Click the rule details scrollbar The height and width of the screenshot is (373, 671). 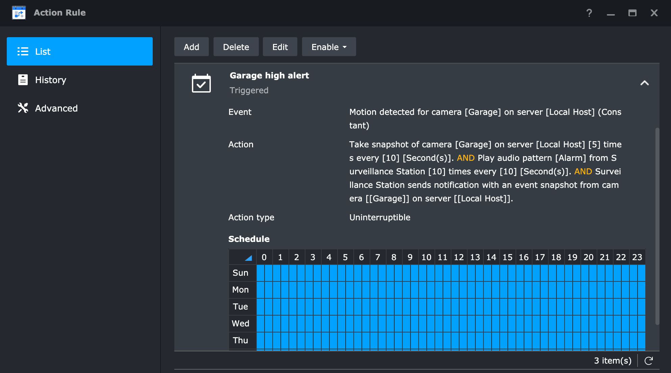(x=657, y=226)
